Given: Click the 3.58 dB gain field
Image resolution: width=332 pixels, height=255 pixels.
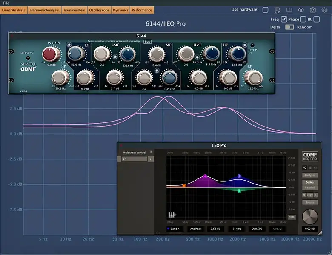Looking at the screenshot, I should click(x=215, y=229).
